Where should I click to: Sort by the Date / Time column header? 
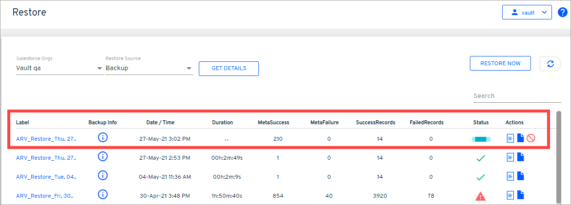coord(160,122)
